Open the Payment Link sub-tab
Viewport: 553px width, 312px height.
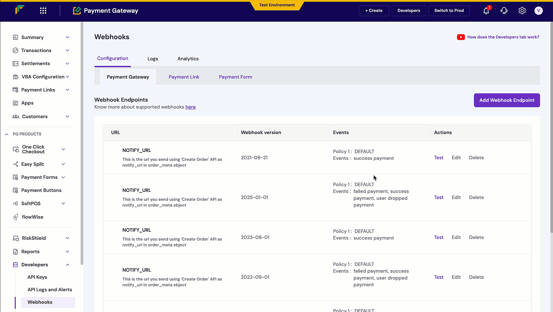coord(184,77)
